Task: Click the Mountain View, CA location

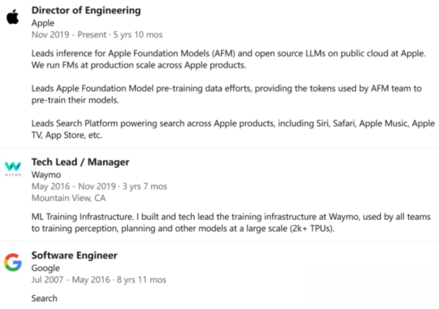Action: click(68, 198)
